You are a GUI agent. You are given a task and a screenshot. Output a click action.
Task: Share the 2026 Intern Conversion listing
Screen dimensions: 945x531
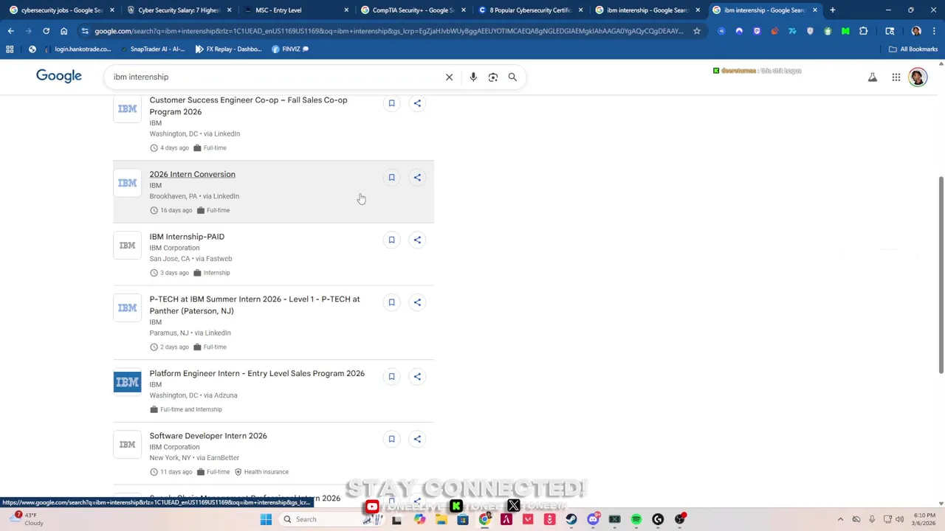[x=417, y=177]
